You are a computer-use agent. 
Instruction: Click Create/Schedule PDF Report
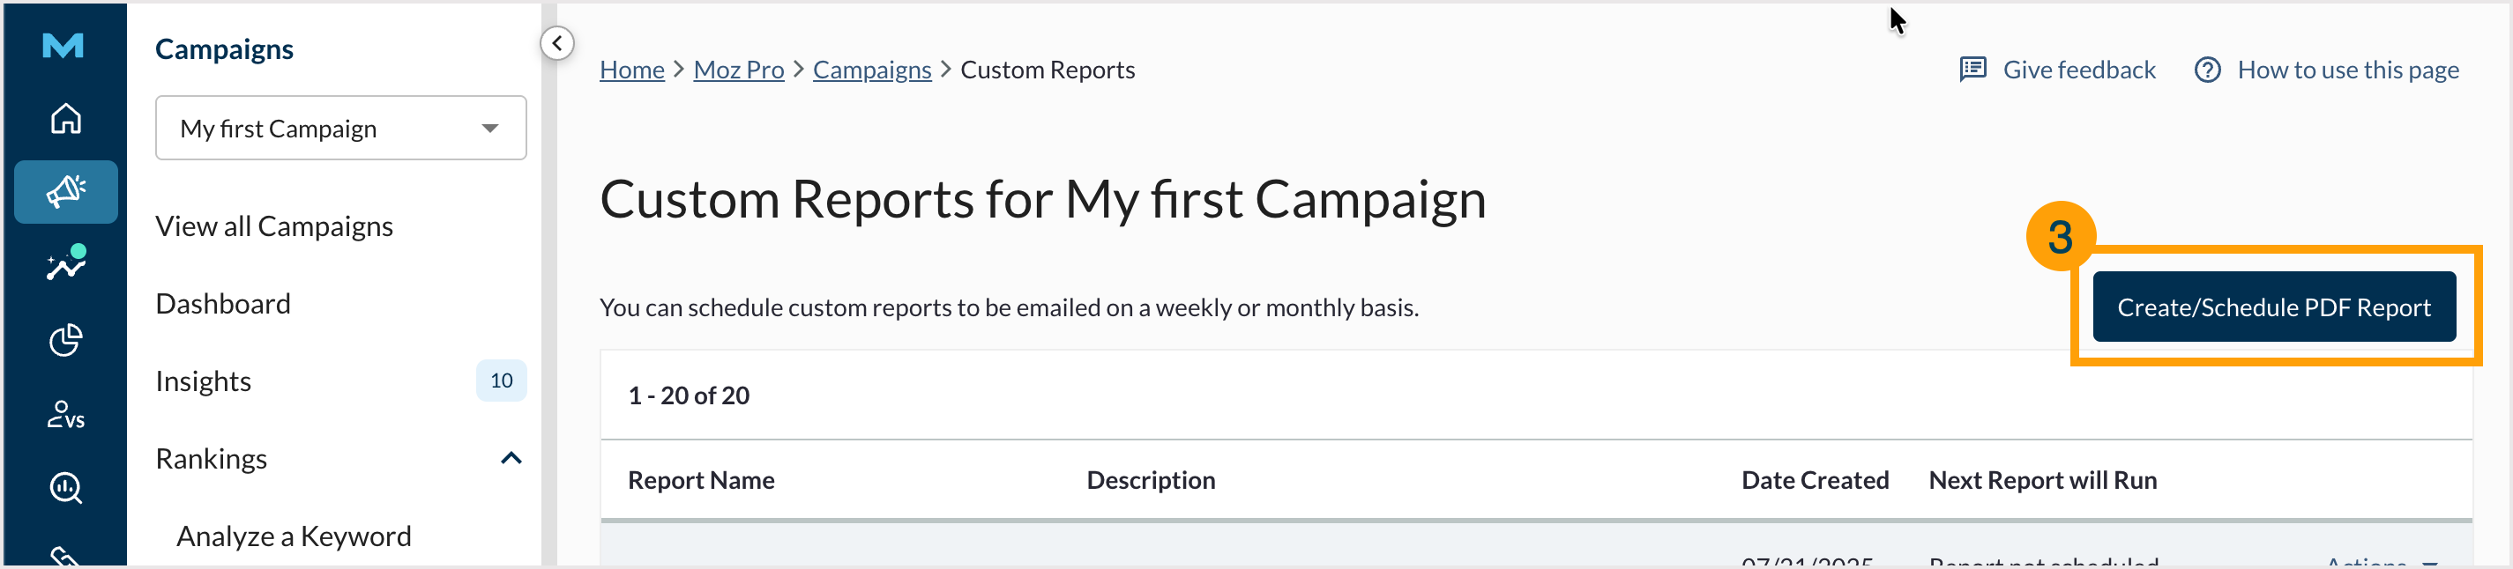coord(2274,306)
